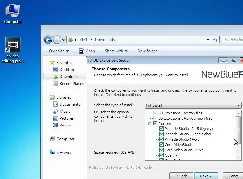Open the recent pages dropdown arrow
The height and width of the screenshot is (179, 243).
(64, 40)
